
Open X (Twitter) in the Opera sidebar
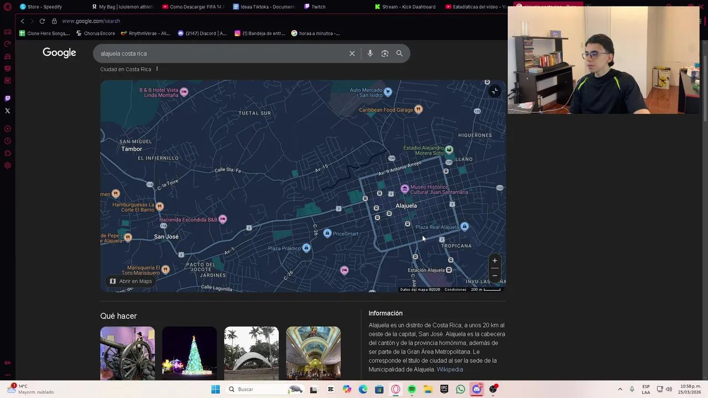click(x=7, y=111)
